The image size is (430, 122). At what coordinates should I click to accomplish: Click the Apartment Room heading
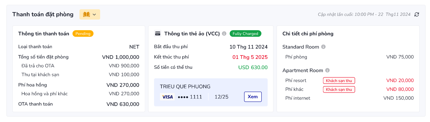click(x=303, y=71)
